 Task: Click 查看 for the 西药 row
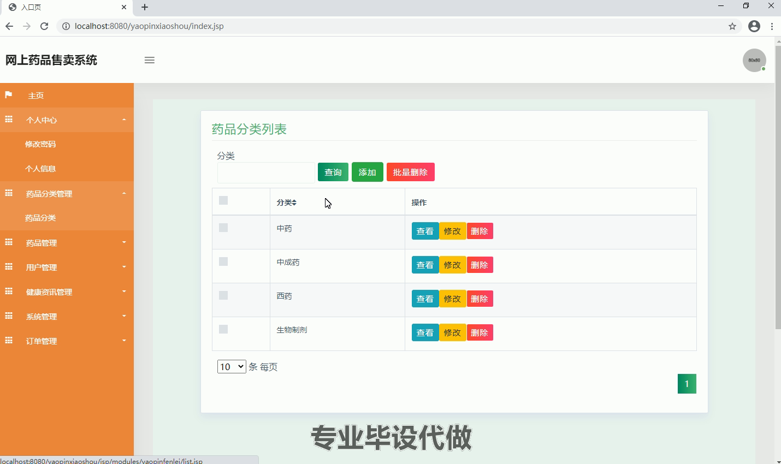click(425, 299)
